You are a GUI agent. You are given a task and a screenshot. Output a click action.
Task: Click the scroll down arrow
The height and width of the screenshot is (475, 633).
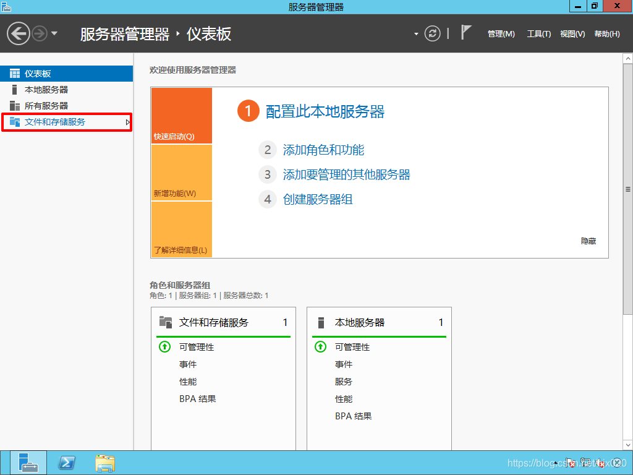click(x=628, y=445)
